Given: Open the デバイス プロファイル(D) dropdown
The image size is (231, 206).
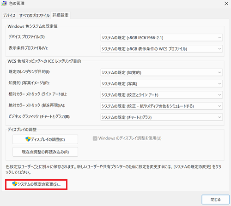Looking at the screenshot, I should [x=162, y=38].
